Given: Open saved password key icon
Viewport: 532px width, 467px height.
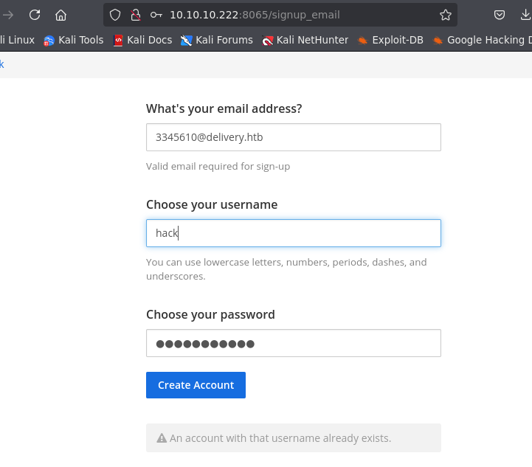Looking at the screenshot, I should click(156, 15).
